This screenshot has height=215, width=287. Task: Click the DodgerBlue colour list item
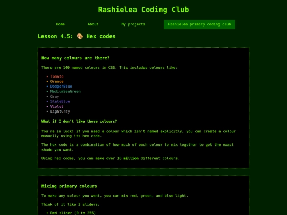coord(61,87)
